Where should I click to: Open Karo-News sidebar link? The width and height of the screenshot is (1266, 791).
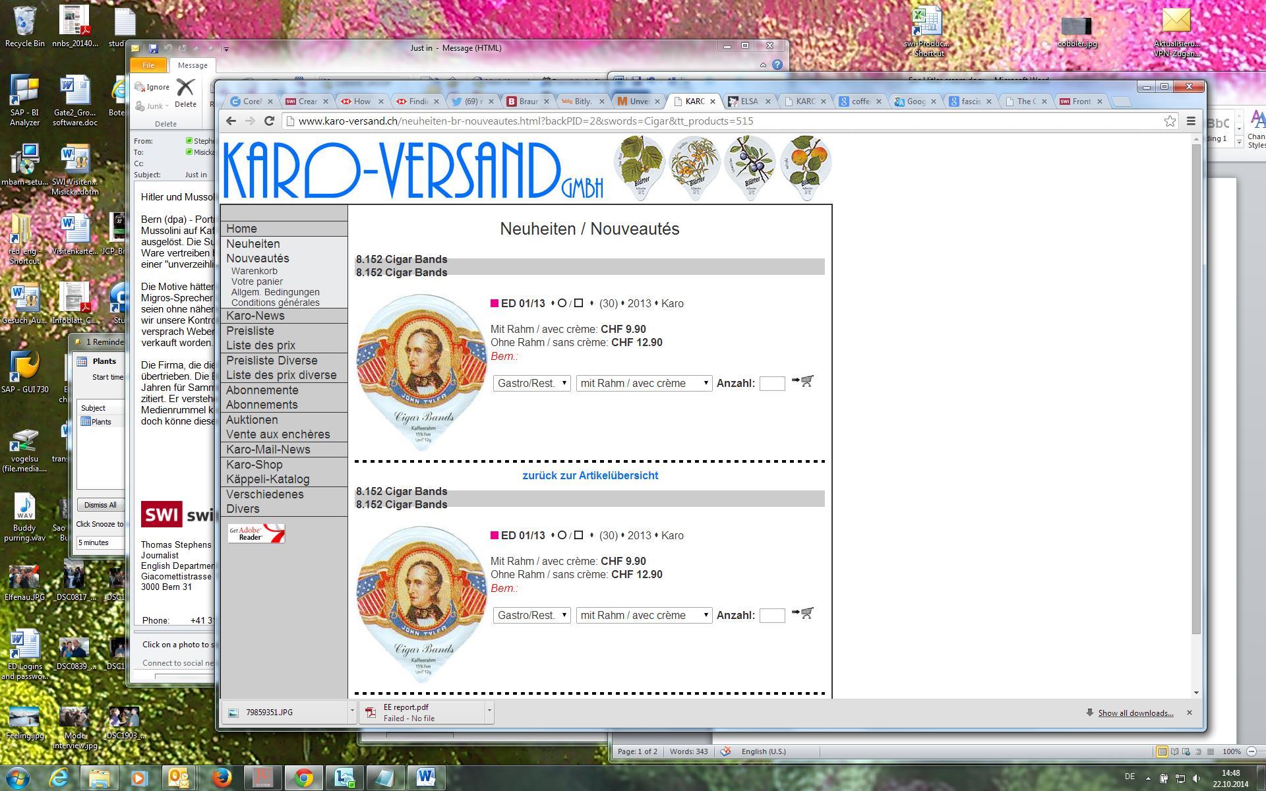pos(255,316)
